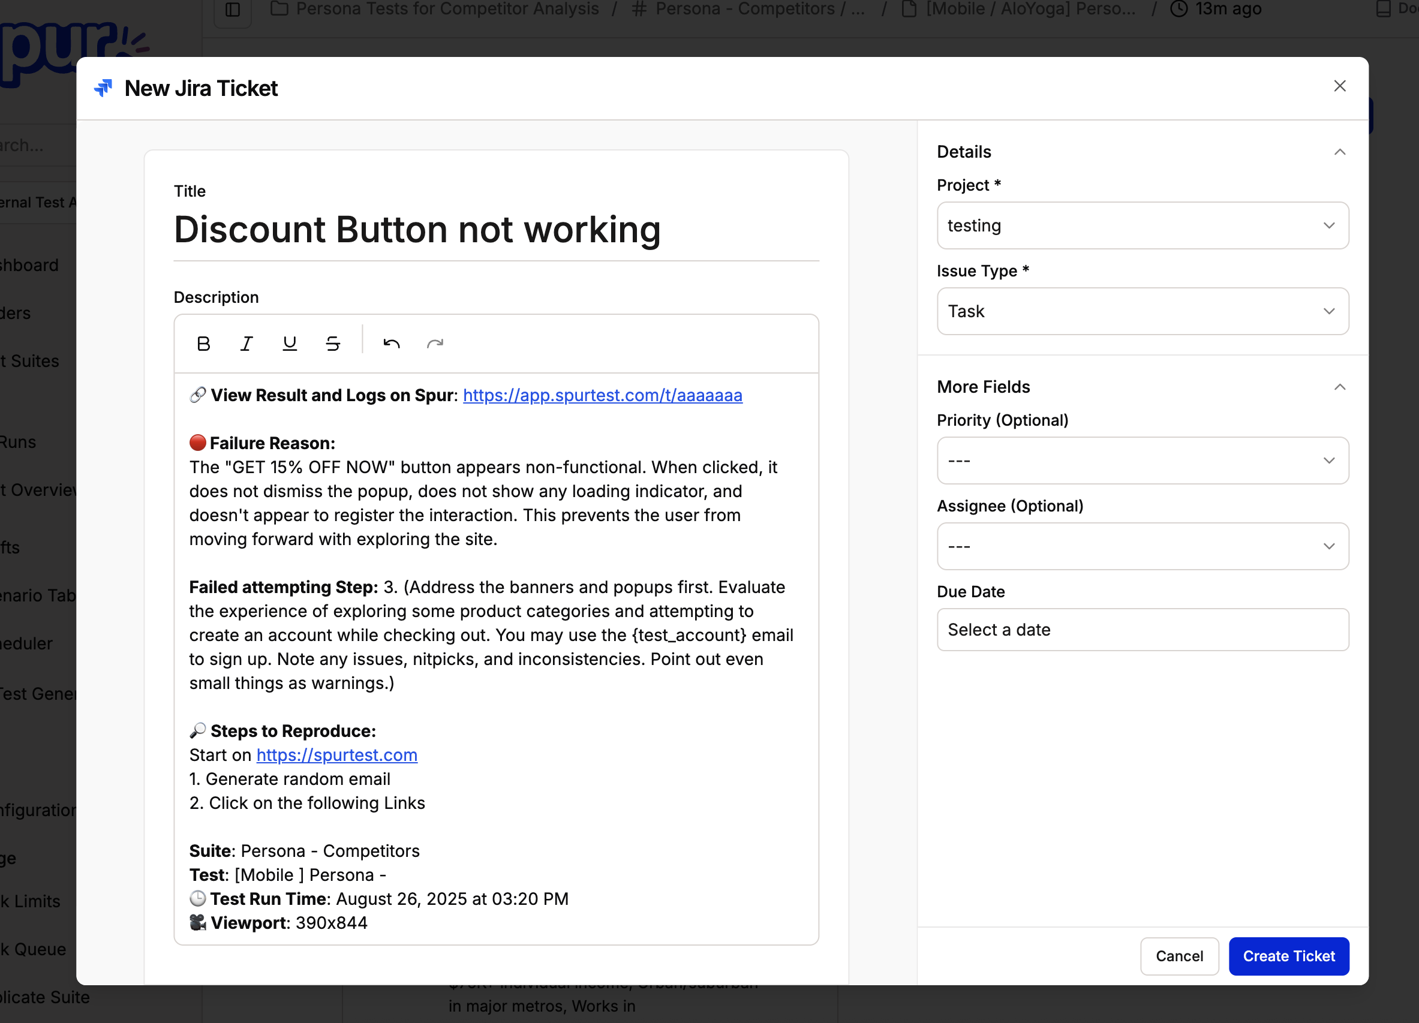This screenshot has width=1419, height=1023.
Task: Open the Project dropdown showing testing
Action: coord(1142,225)
